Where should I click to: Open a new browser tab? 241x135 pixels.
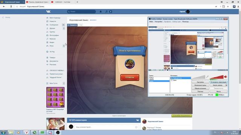(77, 2)
